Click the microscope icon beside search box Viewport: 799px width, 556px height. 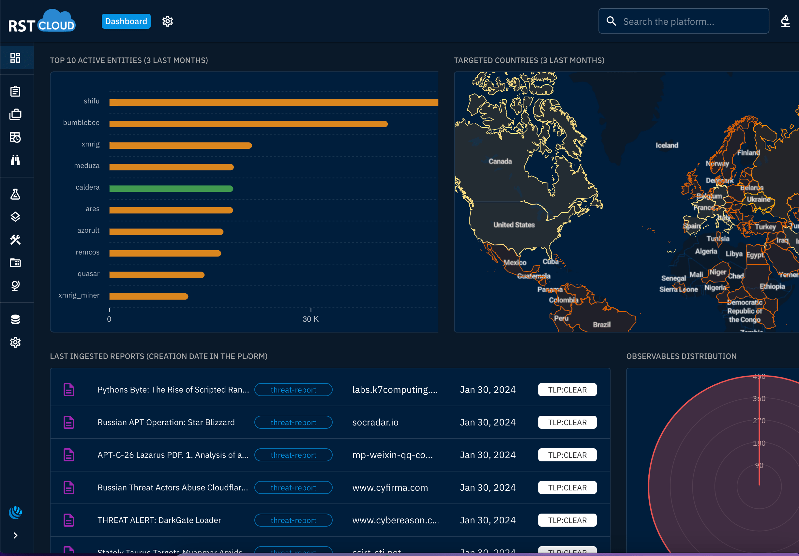[x=785, y=21]
